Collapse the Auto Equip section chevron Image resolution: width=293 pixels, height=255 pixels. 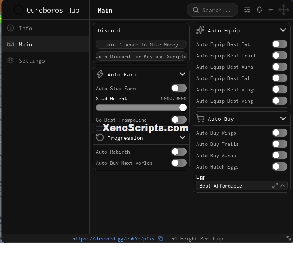283,30
